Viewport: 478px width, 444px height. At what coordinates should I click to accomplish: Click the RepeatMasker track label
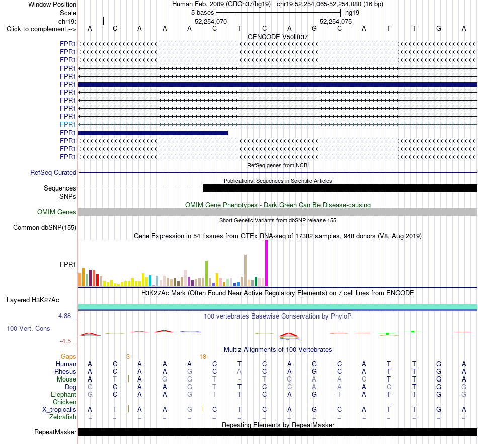[x=55, y=432]
